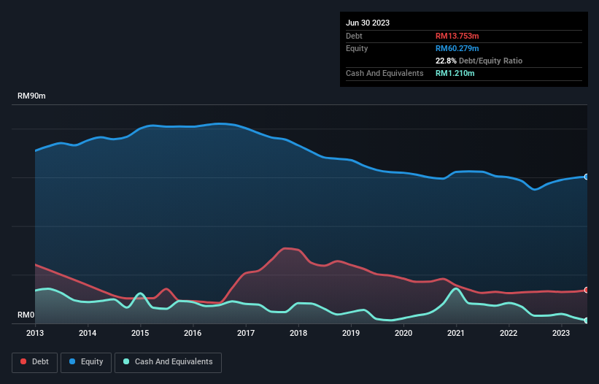
Task: Click the red Debt endpoint marker
Action: click(586, 291)
